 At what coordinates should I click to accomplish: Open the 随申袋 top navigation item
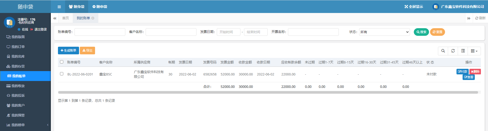[100, 7]
